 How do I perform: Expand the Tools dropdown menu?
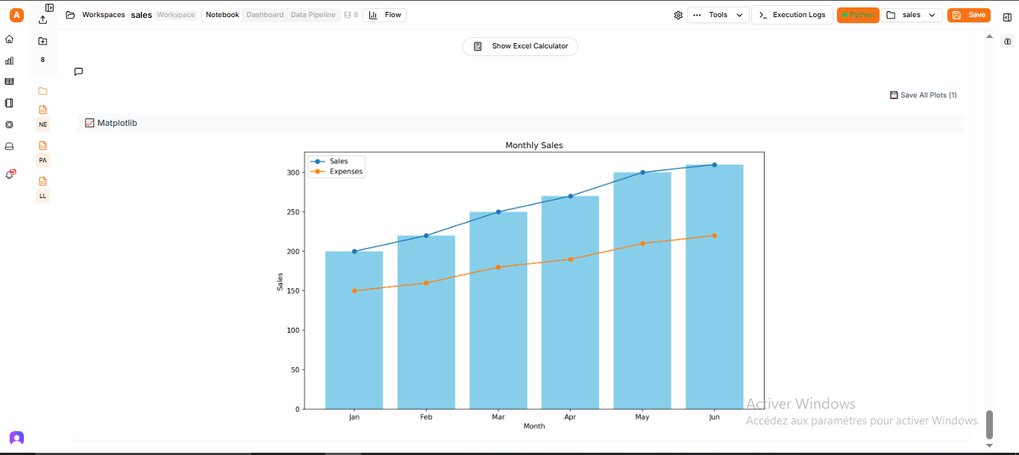(718, 15)
